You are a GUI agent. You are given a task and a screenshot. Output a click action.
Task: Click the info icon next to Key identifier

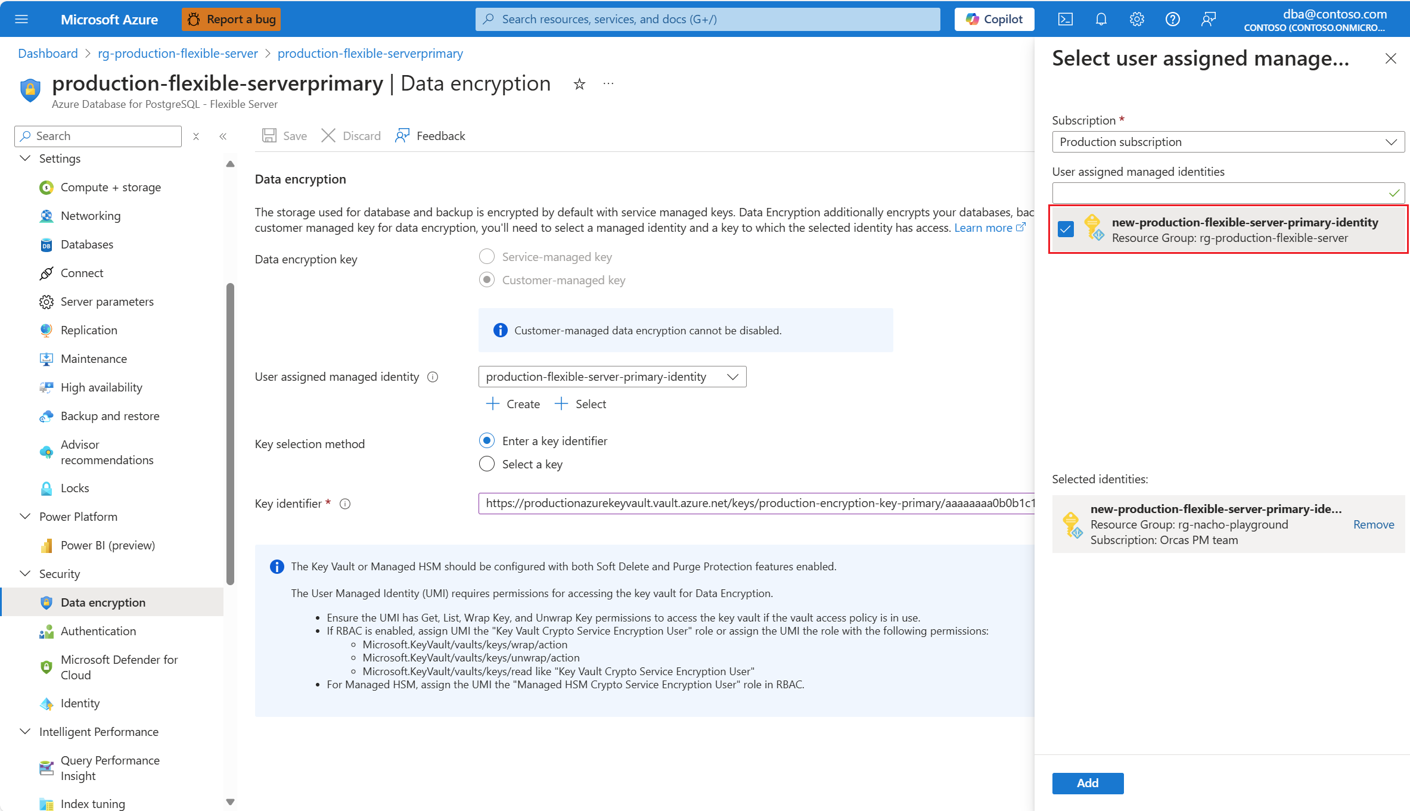[x=345, y=504]
